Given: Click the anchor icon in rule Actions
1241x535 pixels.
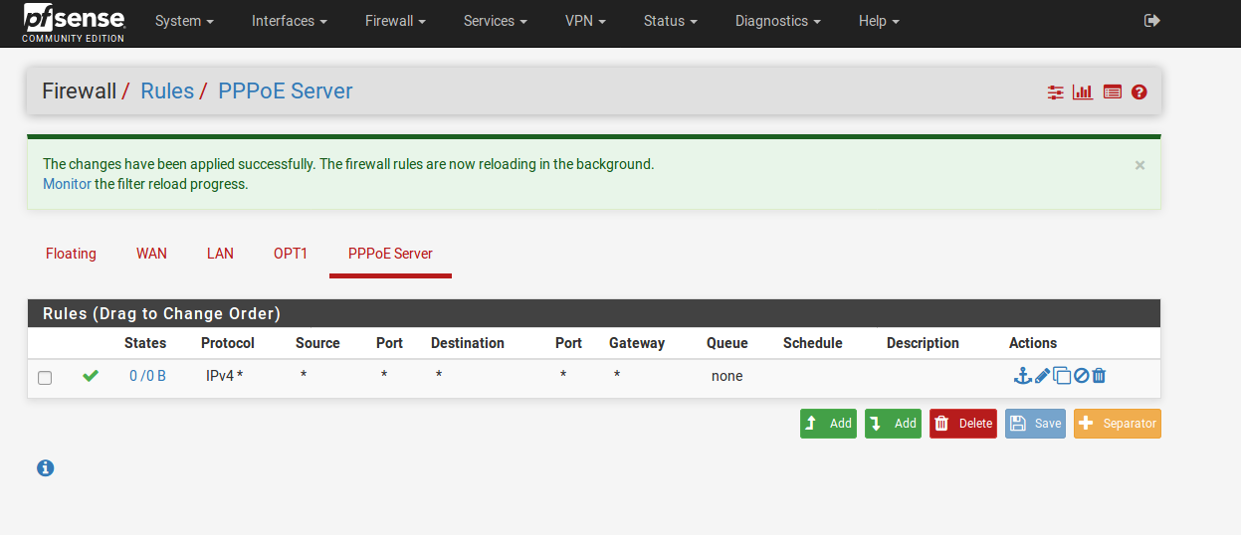Looking at the screenshot, I should coord(1021,376).
